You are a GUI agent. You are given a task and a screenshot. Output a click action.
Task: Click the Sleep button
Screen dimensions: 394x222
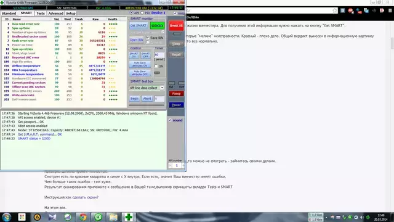(176, 44)
